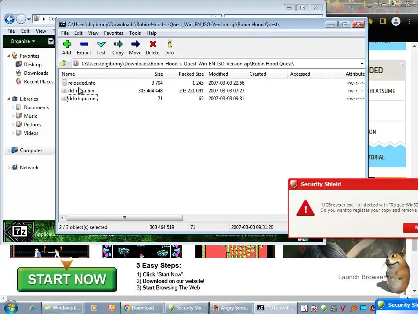Expand the Videos library node

point(13,133)
